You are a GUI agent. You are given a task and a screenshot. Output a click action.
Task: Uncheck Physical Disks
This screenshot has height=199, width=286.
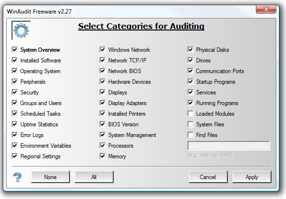[190, 49]
